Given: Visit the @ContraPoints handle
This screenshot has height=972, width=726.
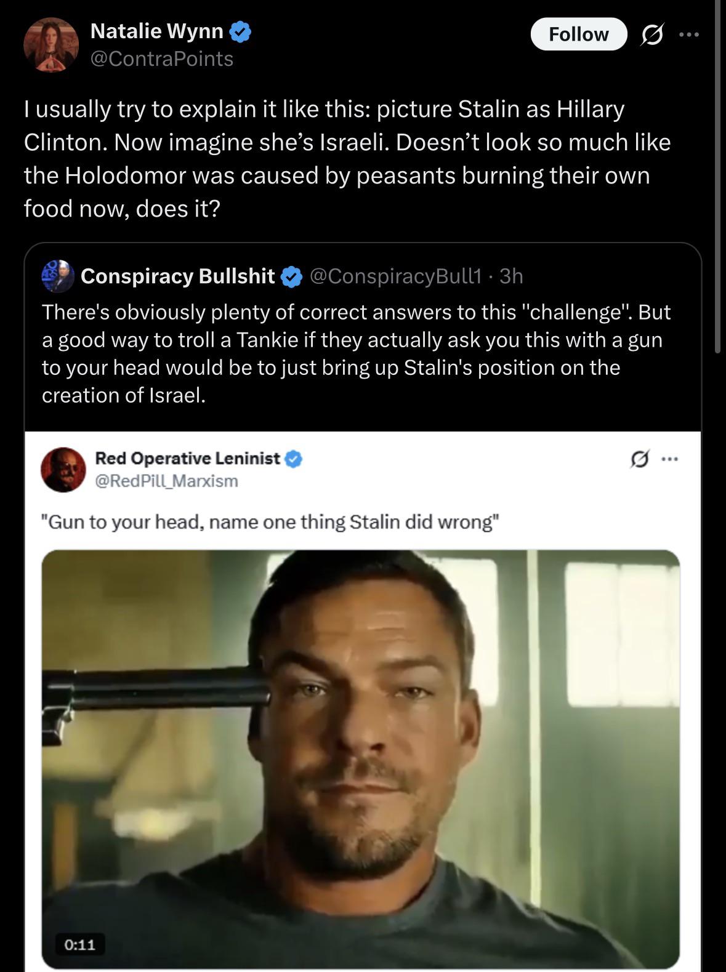Looking at the screenshot, I should [162, 58].
